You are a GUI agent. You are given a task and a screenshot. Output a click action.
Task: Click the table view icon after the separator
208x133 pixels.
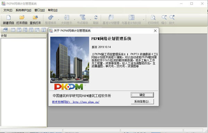13,30
